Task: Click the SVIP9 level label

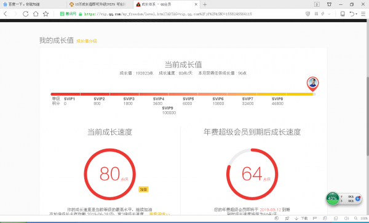Action: coord(167,108)
